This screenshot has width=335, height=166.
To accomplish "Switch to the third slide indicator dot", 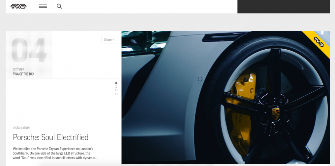I will click(x=116, y=90).
